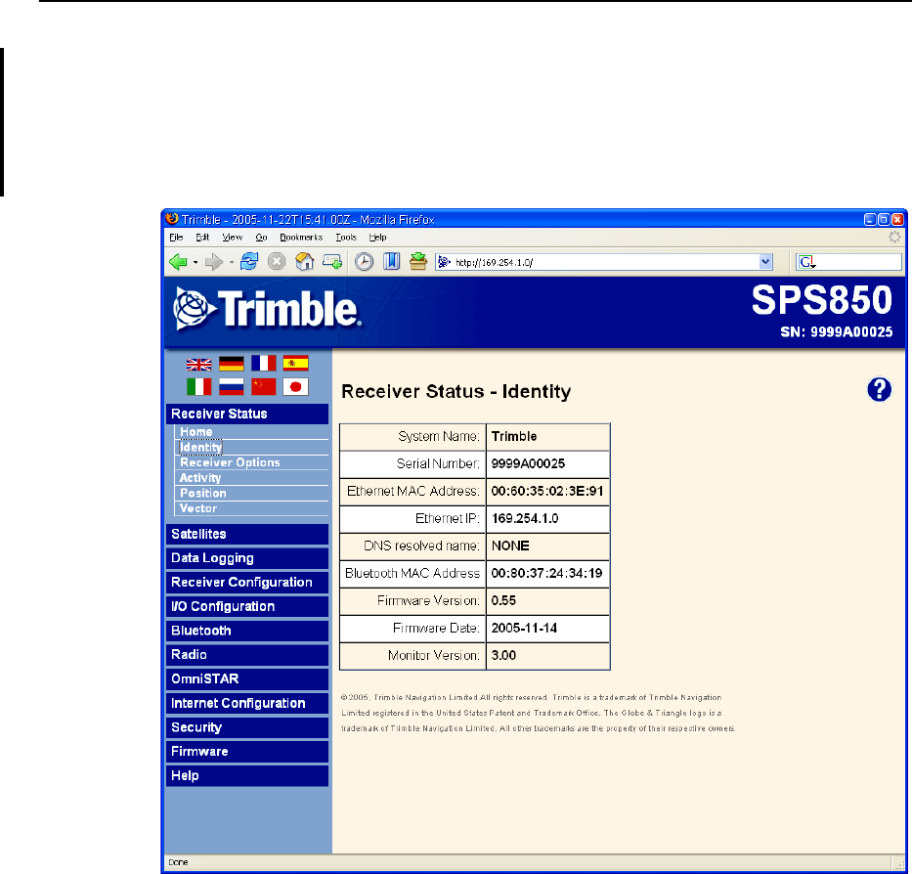Reload the page with the refresh icon
The width and height of the screenshot is (912, 874).
249,262
